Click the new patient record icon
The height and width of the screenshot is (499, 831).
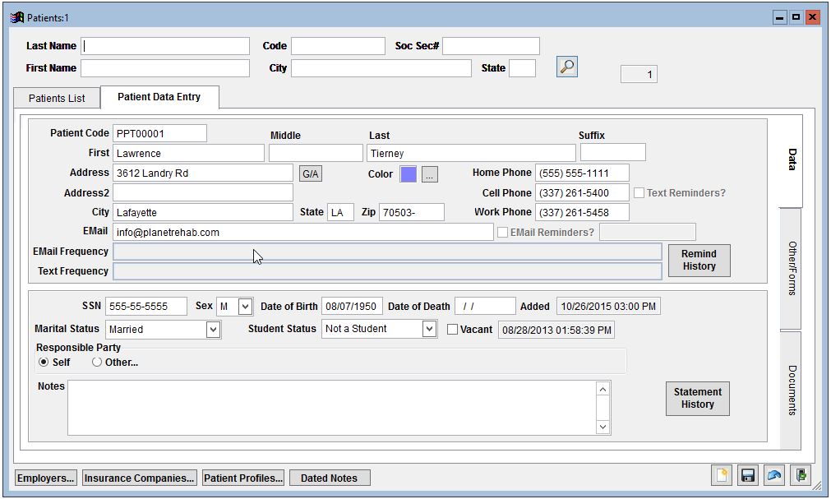pos(721,476)
